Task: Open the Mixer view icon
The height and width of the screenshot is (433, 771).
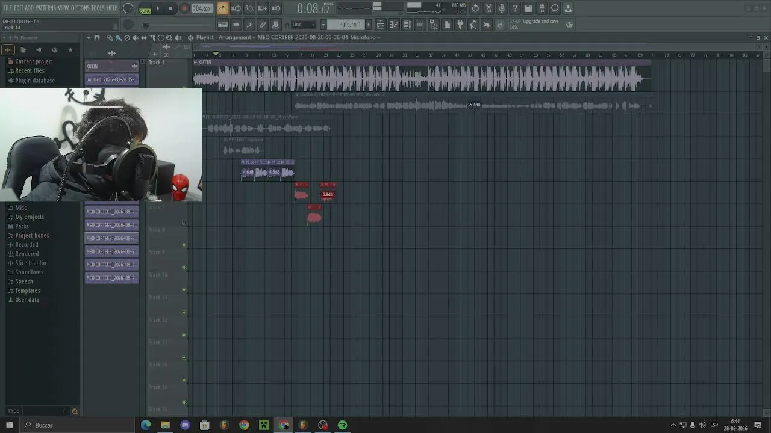Action: [x=420, y=25]
